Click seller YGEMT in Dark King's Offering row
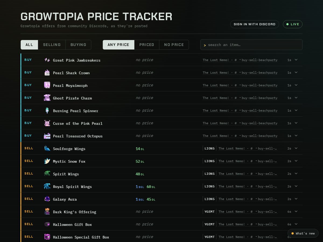Screen dimensions: 323x242 (209, 212)
